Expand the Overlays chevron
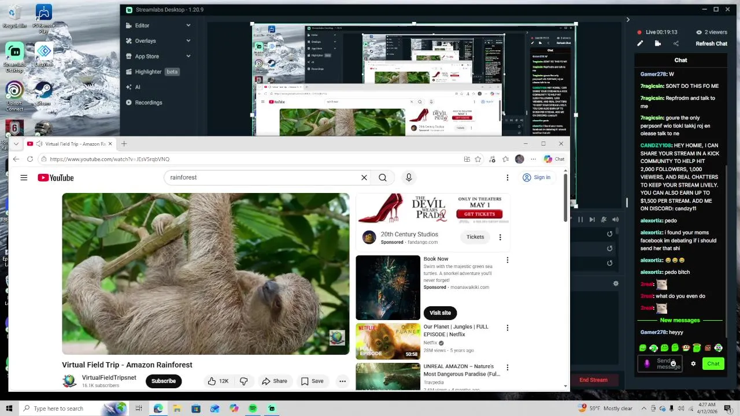The height and width of the screenshot is (416, 740). (x=188, y=41)
